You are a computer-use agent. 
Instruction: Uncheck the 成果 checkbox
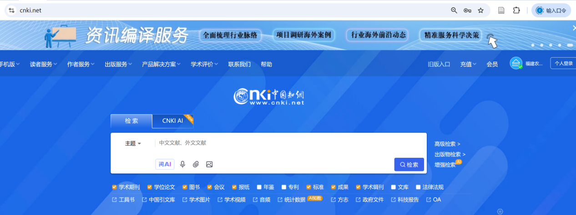333,187
